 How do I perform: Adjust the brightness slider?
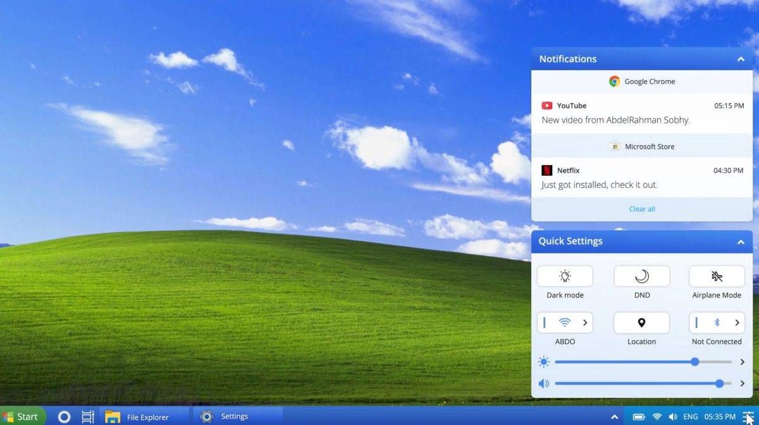694,362
